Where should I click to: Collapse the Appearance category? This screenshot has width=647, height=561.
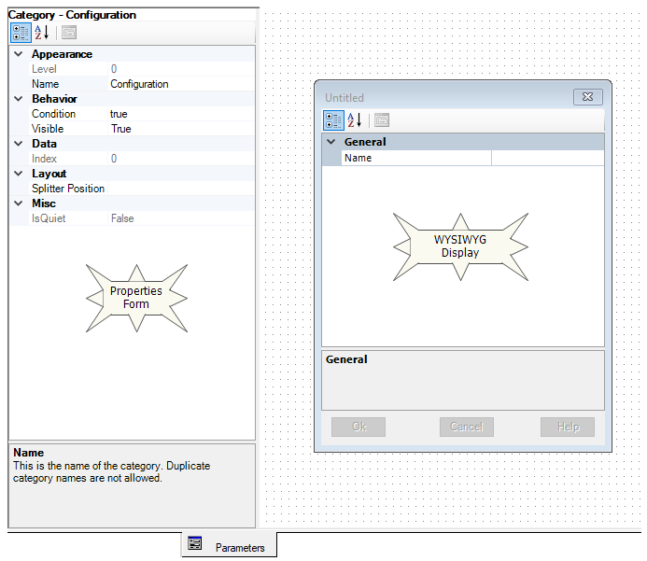click(x=18, y=54)
